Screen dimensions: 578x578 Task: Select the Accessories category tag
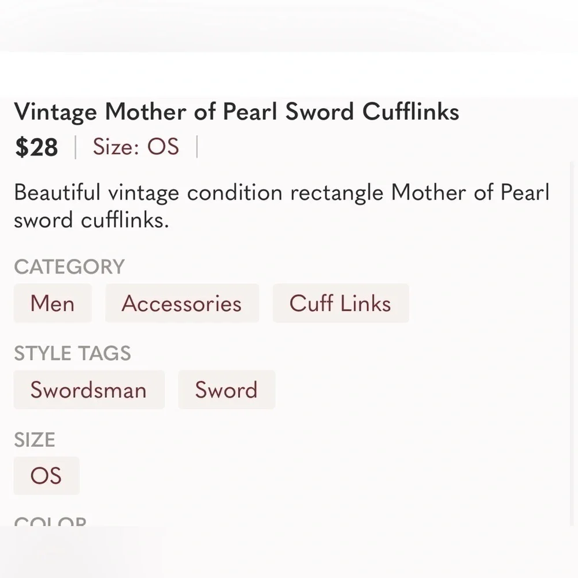[182, 303]
